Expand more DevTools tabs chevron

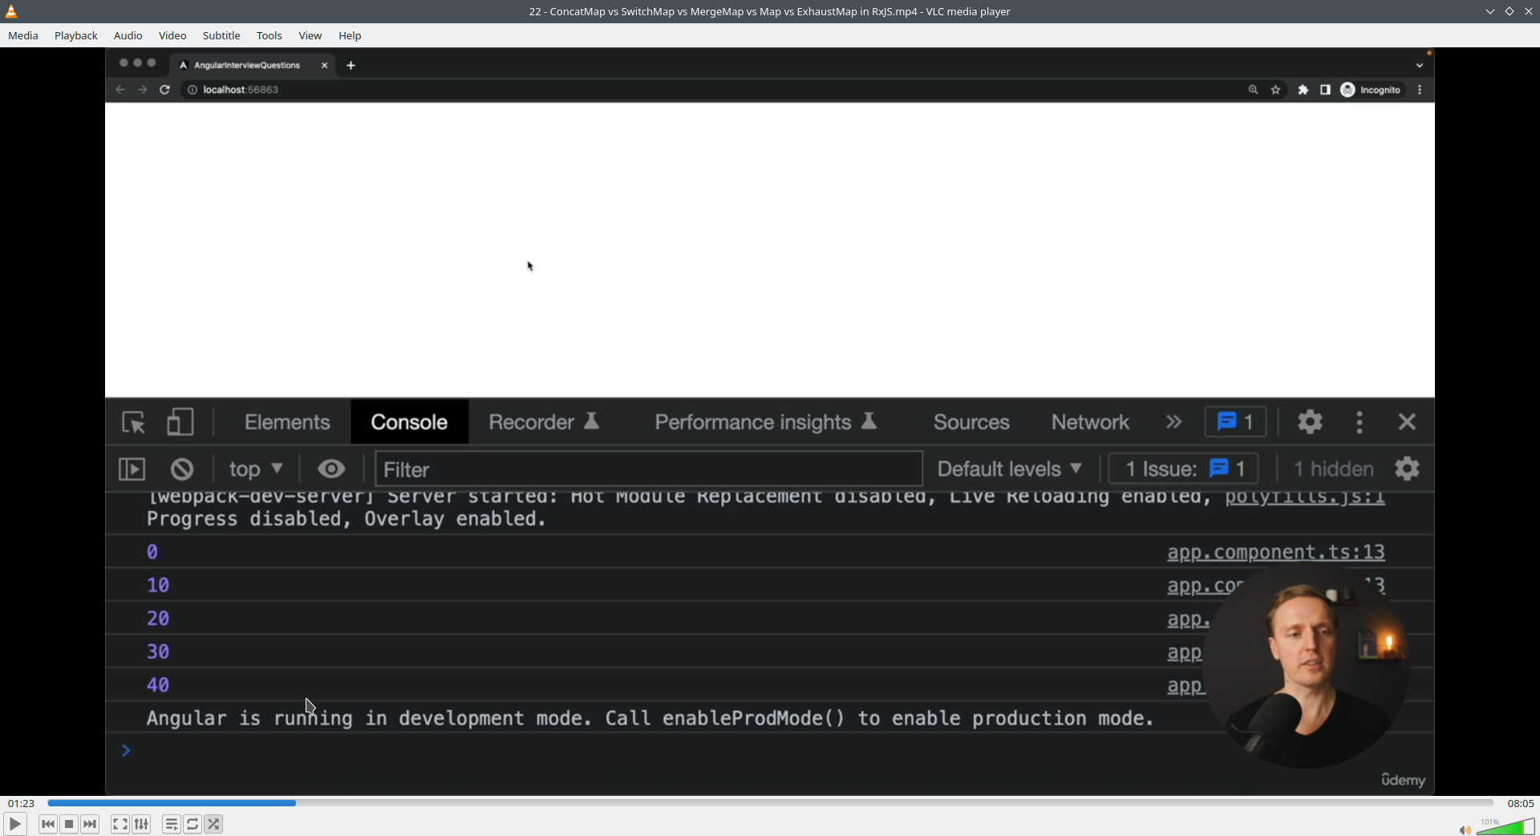click(1173, 422)
